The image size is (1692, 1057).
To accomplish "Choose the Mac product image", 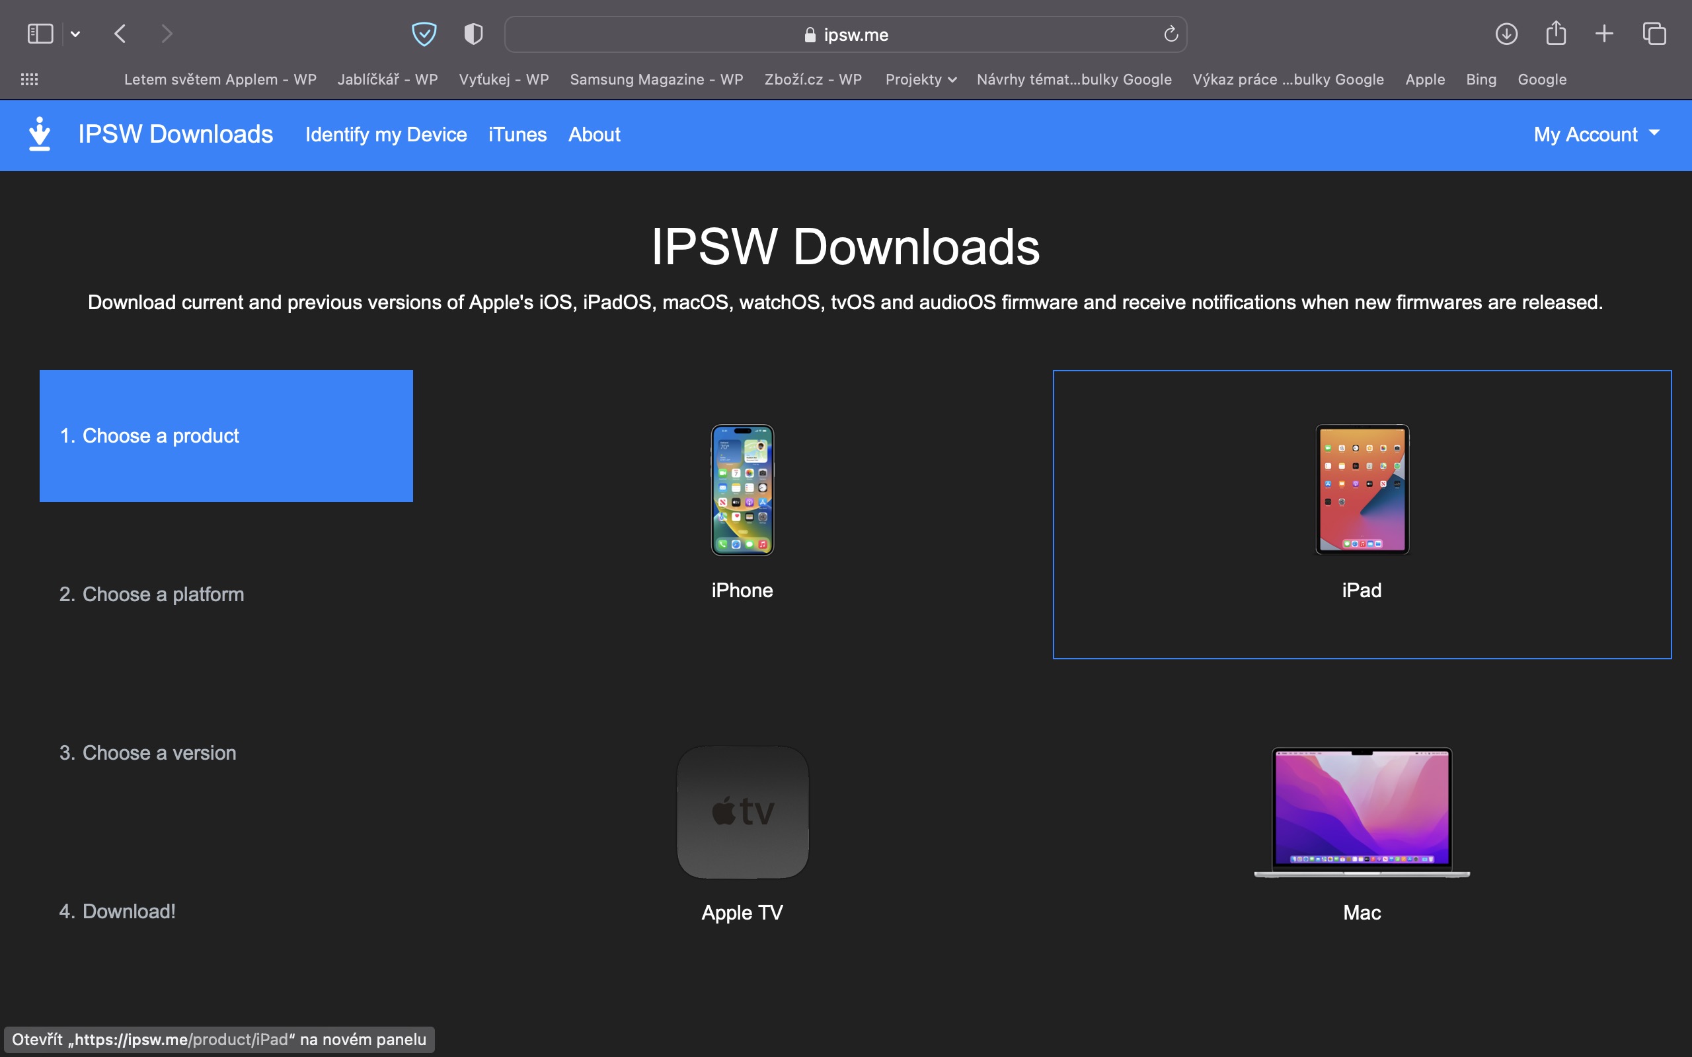I will coord(1362,813).
